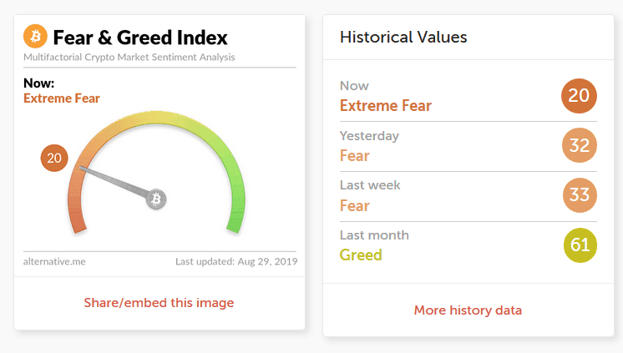The image size is (623, 353).
Task: Click the Fear & Greed Index title
Action: click(139, 38)
